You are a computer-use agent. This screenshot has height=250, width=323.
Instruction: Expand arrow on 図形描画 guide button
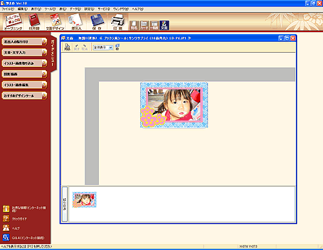point(44,74)
